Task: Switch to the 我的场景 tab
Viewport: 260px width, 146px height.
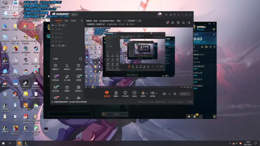Action: [58, 21]
